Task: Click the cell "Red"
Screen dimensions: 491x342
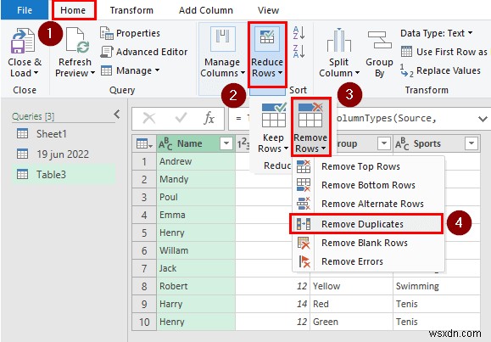Action: [351, 304]
